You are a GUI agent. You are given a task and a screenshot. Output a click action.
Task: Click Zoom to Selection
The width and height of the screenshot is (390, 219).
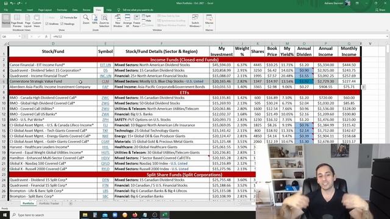pos(104,21)
